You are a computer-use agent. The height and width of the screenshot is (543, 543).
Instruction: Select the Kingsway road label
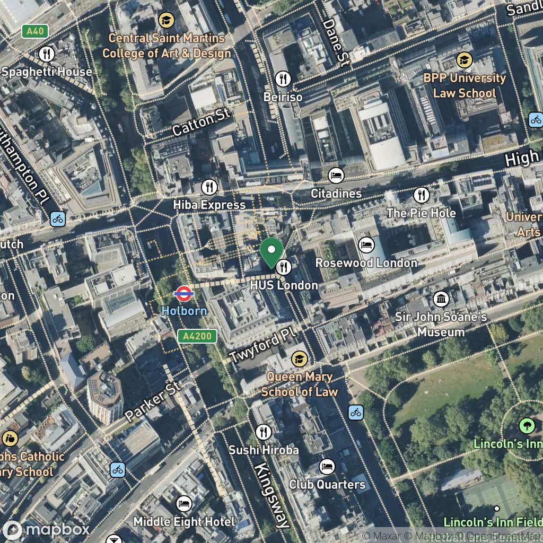click(272, 496)
